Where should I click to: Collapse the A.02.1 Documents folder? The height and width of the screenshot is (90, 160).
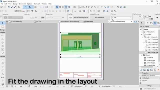click(x=143, y=37)
